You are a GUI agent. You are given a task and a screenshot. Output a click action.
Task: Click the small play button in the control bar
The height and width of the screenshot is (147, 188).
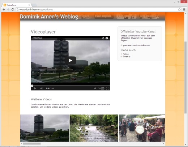35,88
